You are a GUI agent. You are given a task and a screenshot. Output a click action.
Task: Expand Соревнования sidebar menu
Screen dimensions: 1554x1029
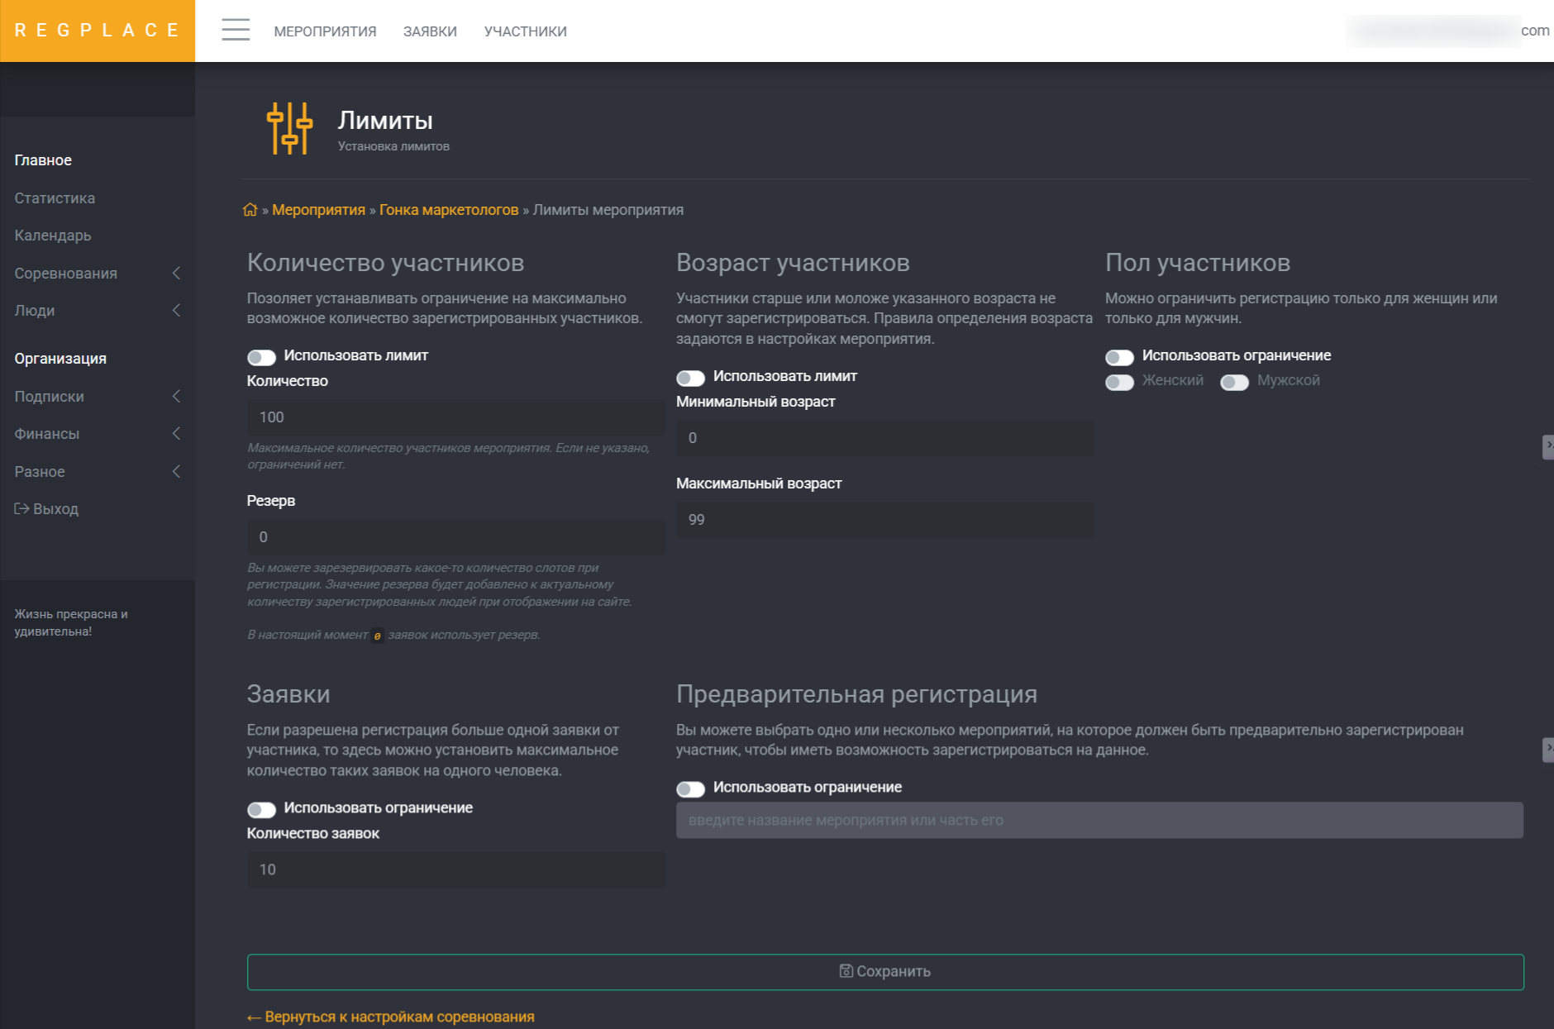pos(98,274)
